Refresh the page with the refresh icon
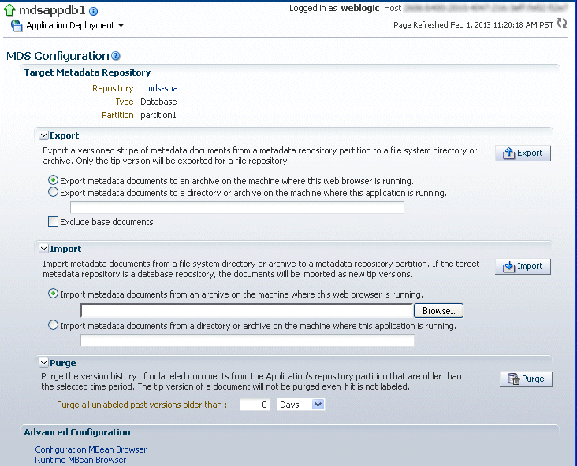 click(x=561, y=23)
